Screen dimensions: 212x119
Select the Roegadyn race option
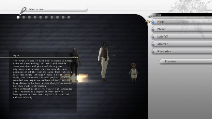pos(181,51)
